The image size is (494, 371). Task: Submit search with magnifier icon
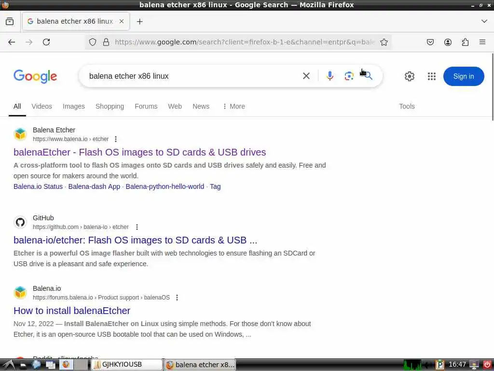tap(368, 76)
